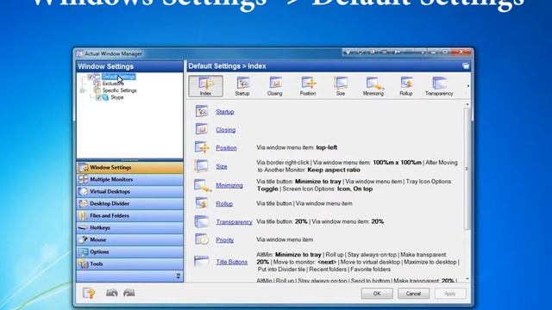This screenshot has height=310, width=552.
Task: Click the icon beside the Rollup link
Action: 202,203
